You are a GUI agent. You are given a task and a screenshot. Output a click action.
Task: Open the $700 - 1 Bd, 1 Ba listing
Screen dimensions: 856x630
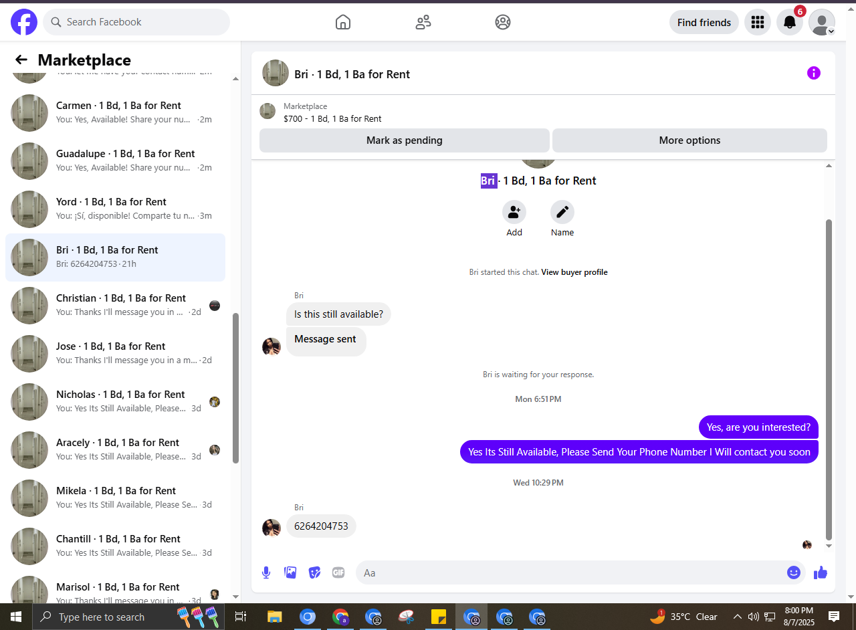click(x=332, y=119)
